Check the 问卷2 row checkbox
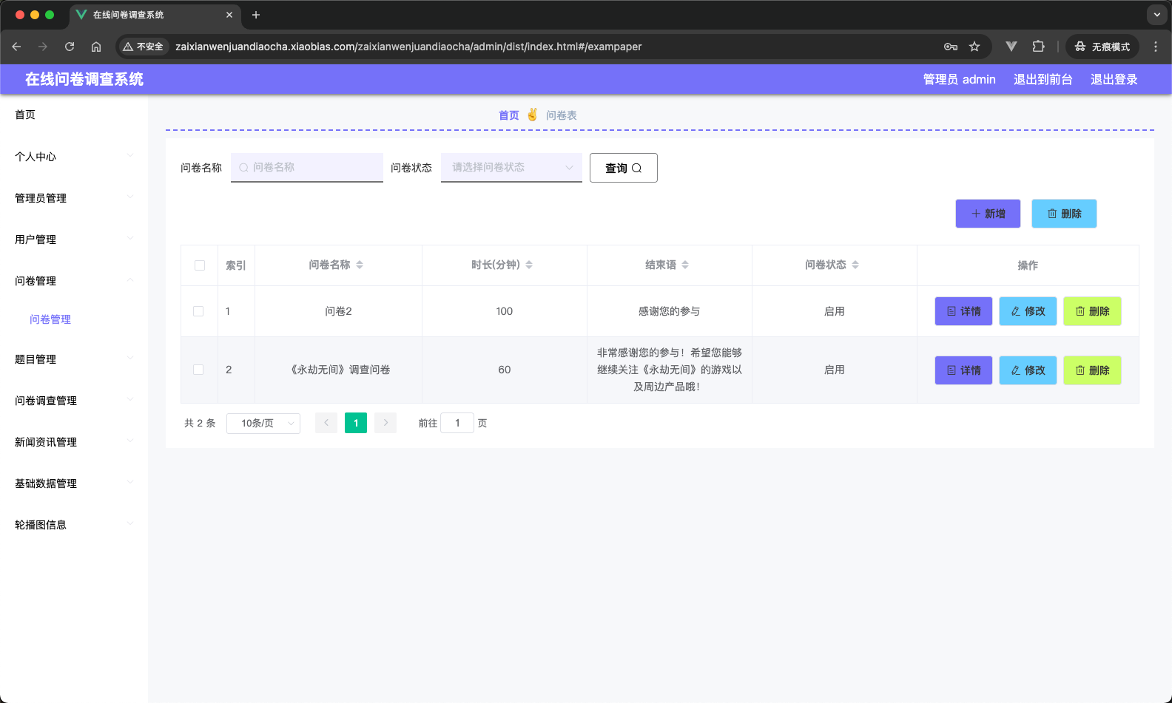Viewport: 1172px width, 703px height. click(198, 311)
